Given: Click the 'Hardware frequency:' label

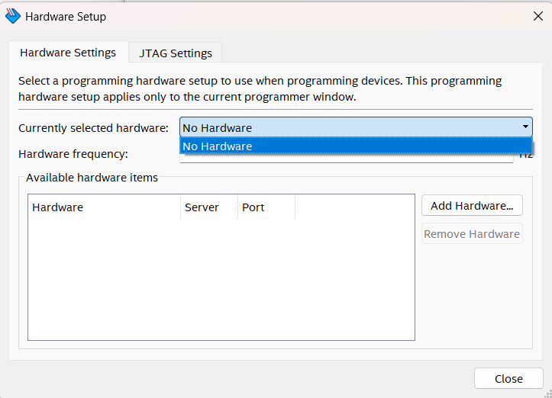Looking at the screenshot, I should 73,154.
